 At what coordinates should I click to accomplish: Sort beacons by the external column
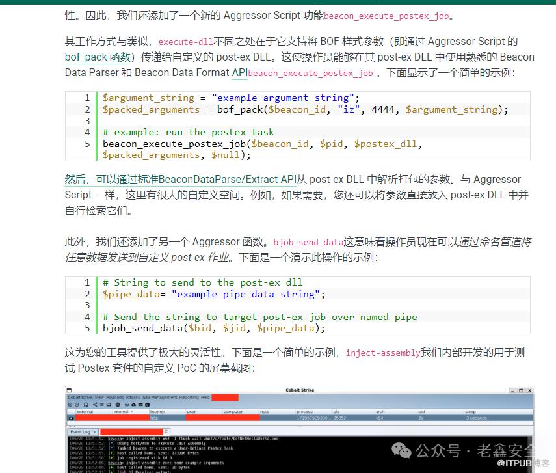[85, 412]
